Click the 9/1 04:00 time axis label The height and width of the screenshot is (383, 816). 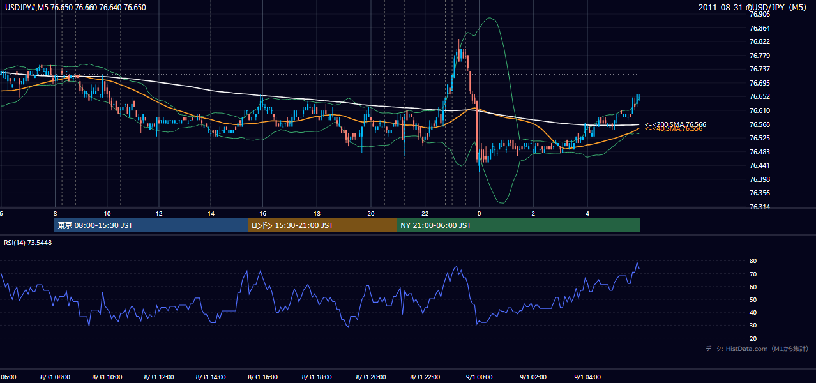(587, 377)
